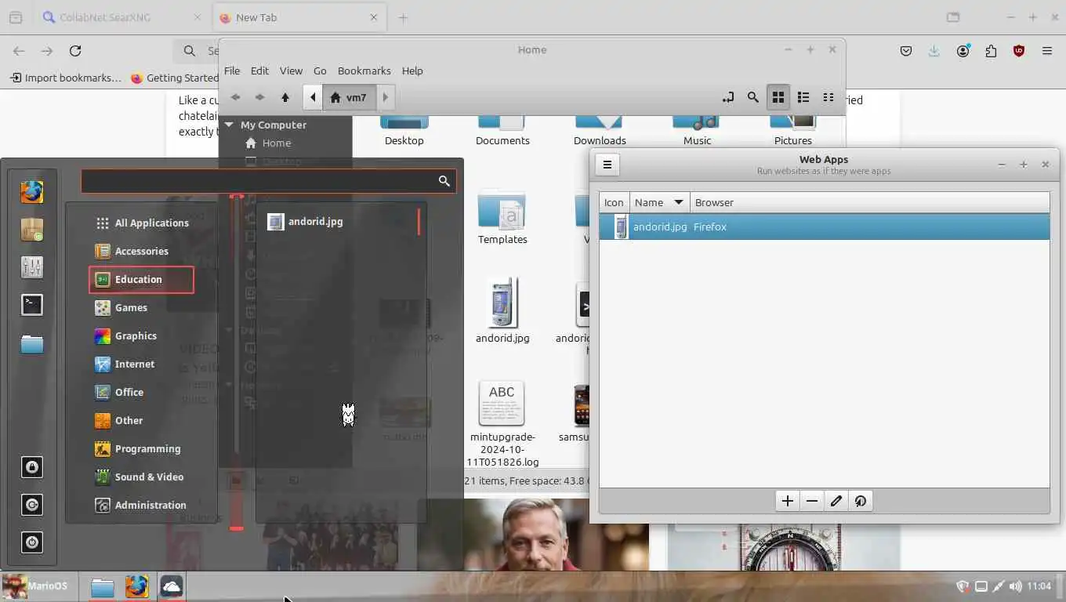Click Pocket save icon in Firefox
Image resolution: width=1066 pixels, height=602 pixels.
pyautogui.click(x=906, y=51)
